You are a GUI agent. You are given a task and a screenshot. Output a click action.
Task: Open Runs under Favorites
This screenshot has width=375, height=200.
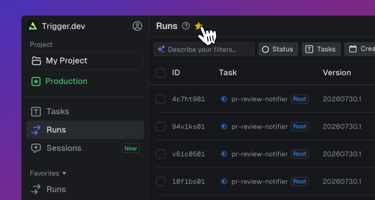pyautogui.click(x=85, y=189)
